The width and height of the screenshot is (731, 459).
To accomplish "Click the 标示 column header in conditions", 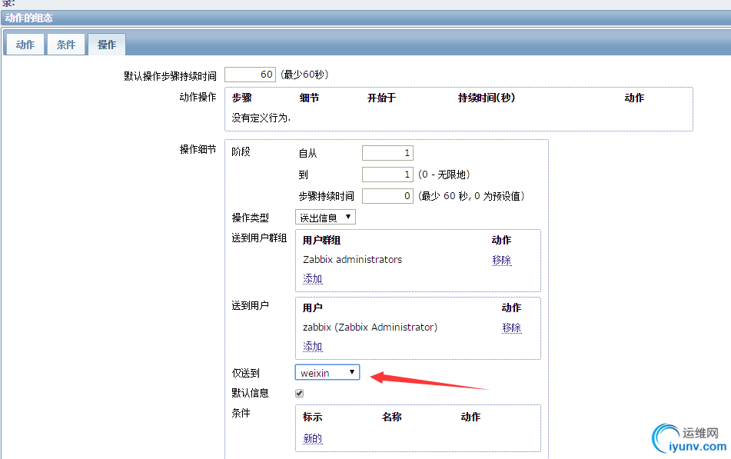I will (312, 417).
